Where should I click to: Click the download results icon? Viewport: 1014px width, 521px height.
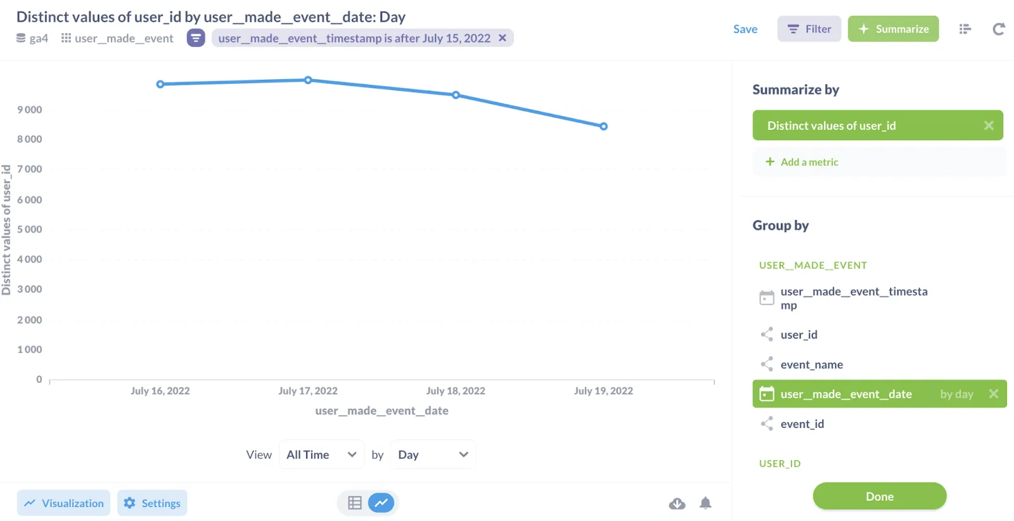(x=676, y=503)
